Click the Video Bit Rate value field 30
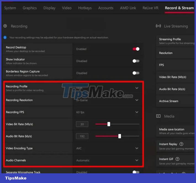This screenshot has width=196, height=183. point(82,124)
